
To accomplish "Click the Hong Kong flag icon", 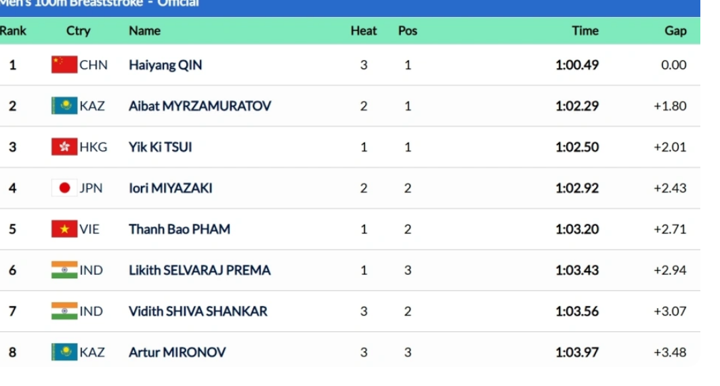I will (64, 147).
